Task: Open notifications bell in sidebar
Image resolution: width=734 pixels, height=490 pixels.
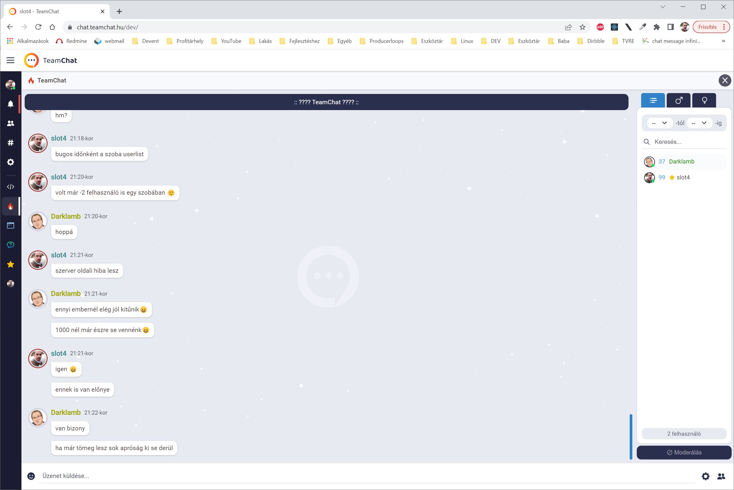Action: [x=10, y=104]
